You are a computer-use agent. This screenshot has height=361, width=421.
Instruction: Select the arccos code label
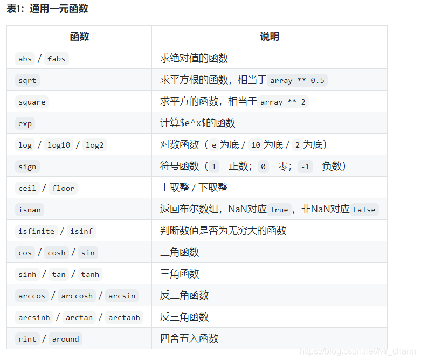(32, 296)
